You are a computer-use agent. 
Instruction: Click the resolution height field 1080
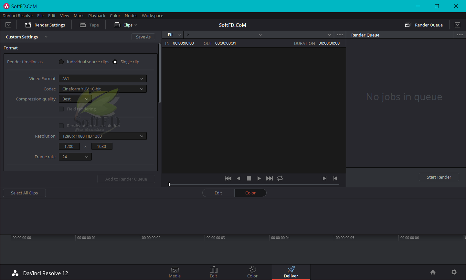click(x=102, y=146)
